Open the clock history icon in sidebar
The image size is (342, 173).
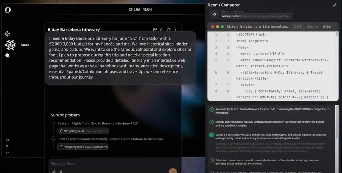(x=7, y=146)
